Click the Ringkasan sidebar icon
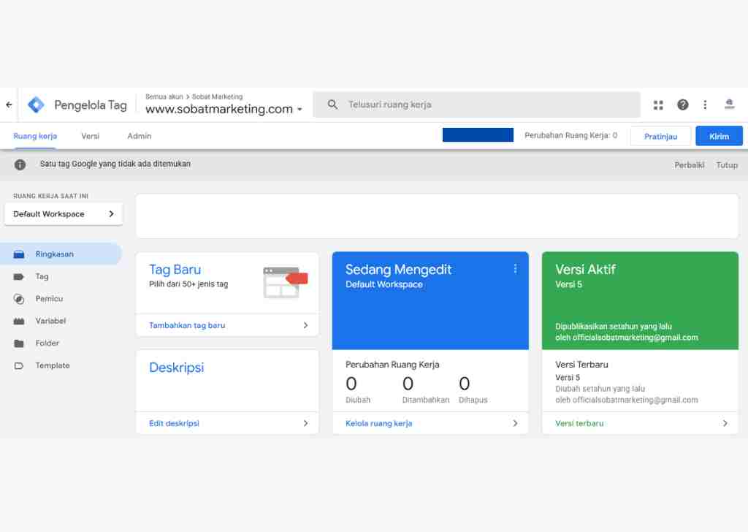Viewport: 748px width, 532px height. pyautogui.click(x=19, y=254)
